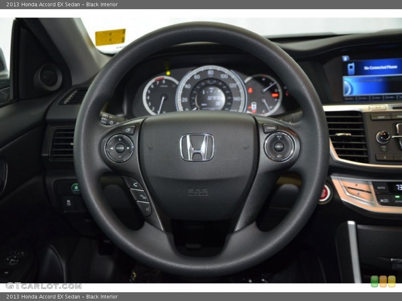
Task: Select right arrow on audio control pad
Action: [129, 148]
